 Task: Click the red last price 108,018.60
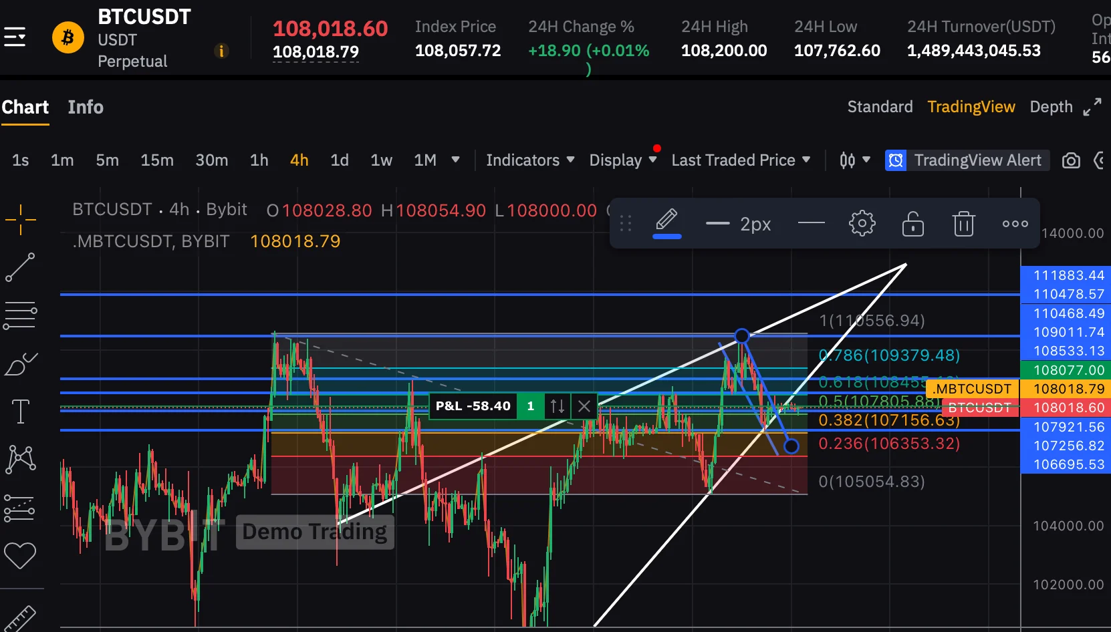point(330,29)
